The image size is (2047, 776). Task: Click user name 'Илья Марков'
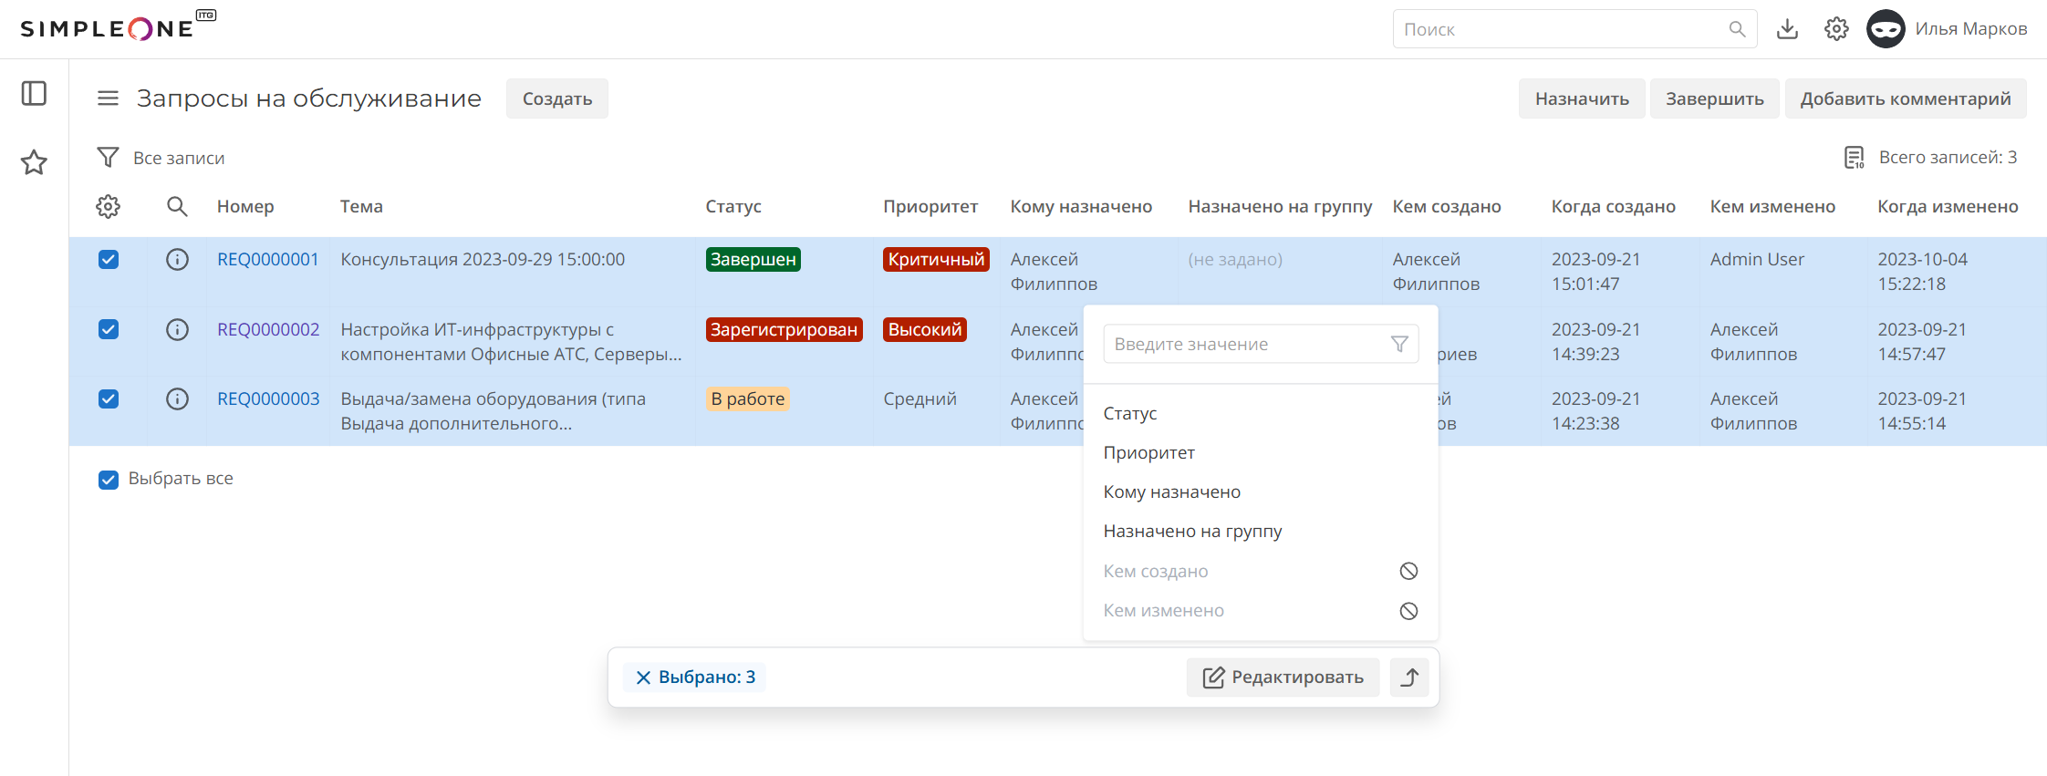[1971, 29]
